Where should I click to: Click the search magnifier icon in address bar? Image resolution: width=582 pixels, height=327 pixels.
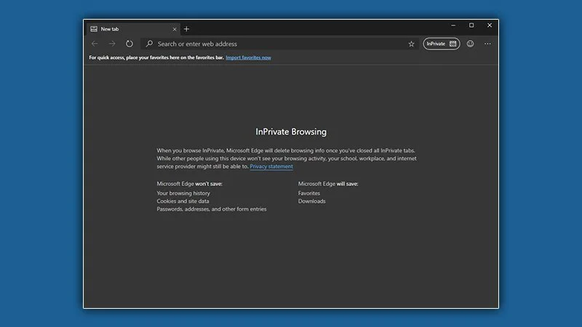(x=149, y=44)
